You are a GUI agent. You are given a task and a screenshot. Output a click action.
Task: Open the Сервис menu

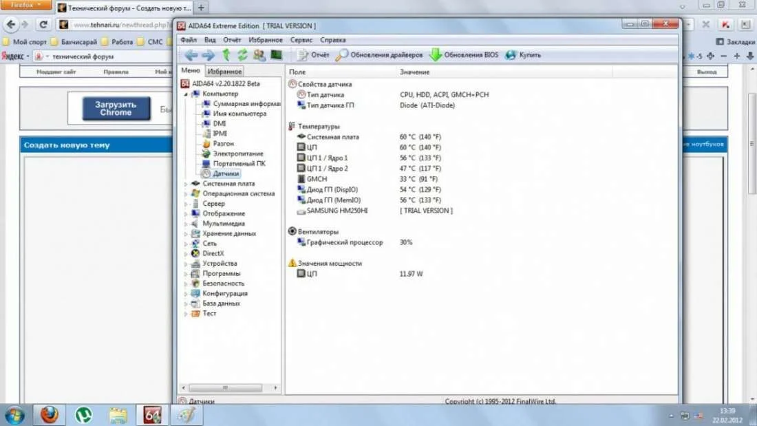tap(301, 40)
